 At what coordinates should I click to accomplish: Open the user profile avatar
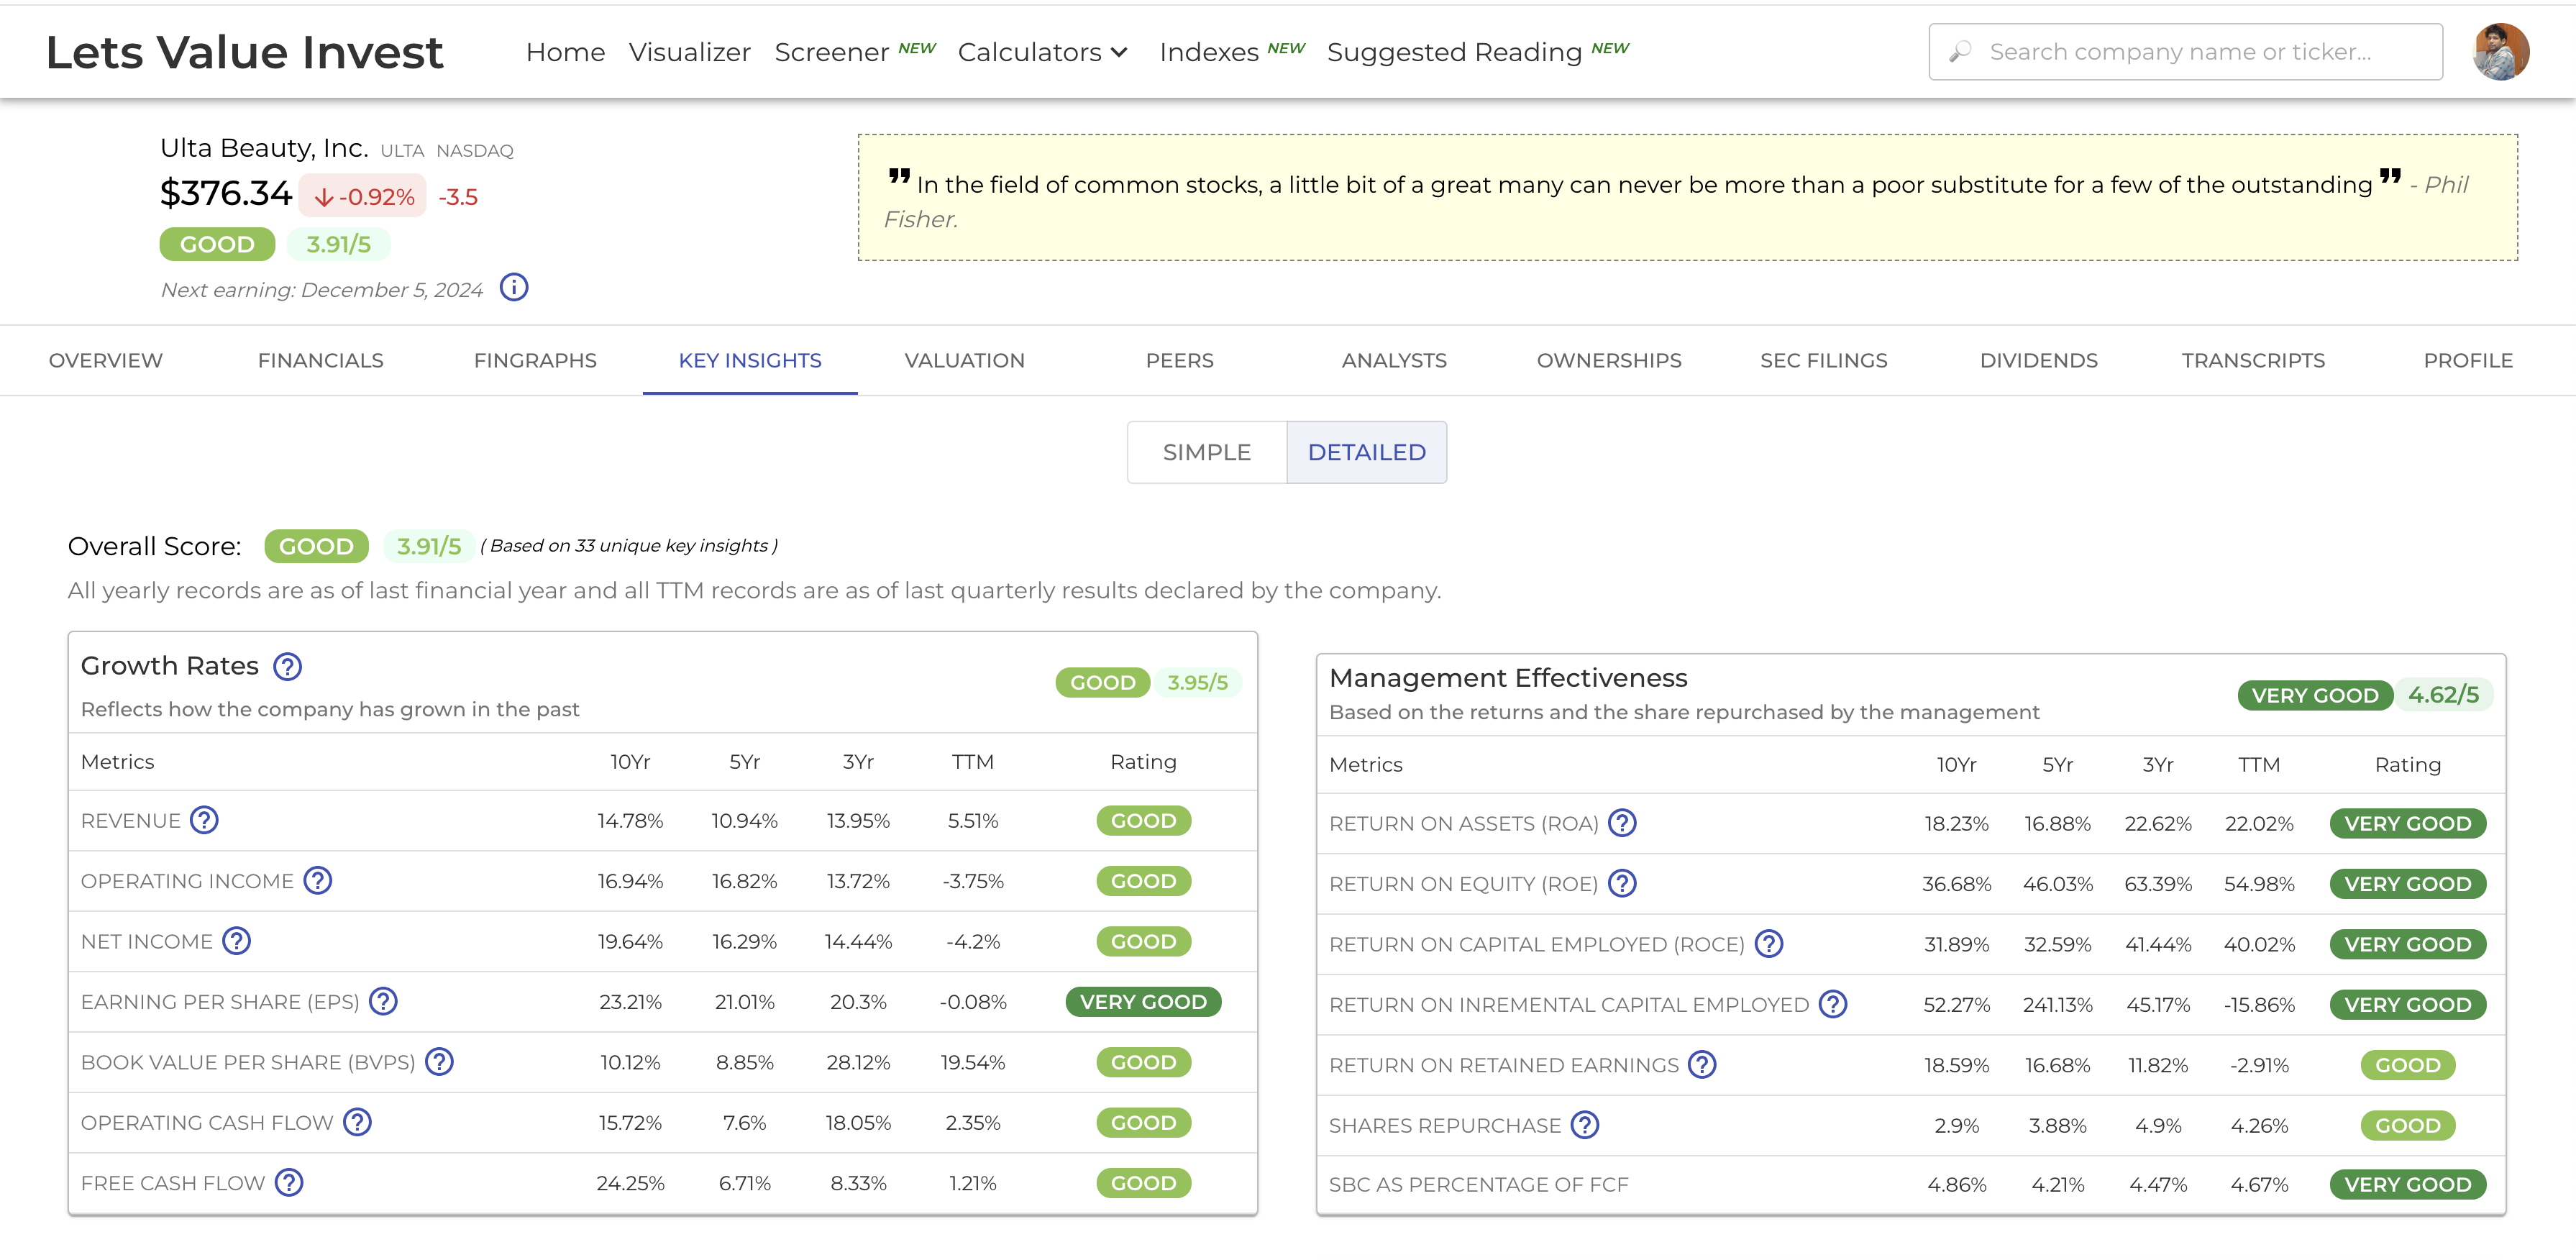pos(2500,52)
